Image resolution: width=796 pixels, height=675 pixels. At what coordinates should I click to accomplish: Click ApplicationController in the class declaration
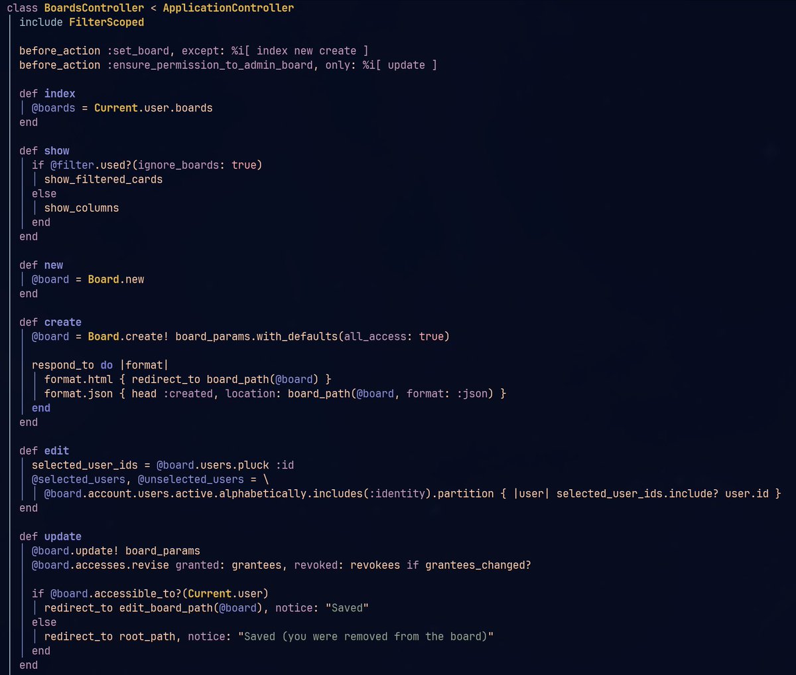click(228, 8)
